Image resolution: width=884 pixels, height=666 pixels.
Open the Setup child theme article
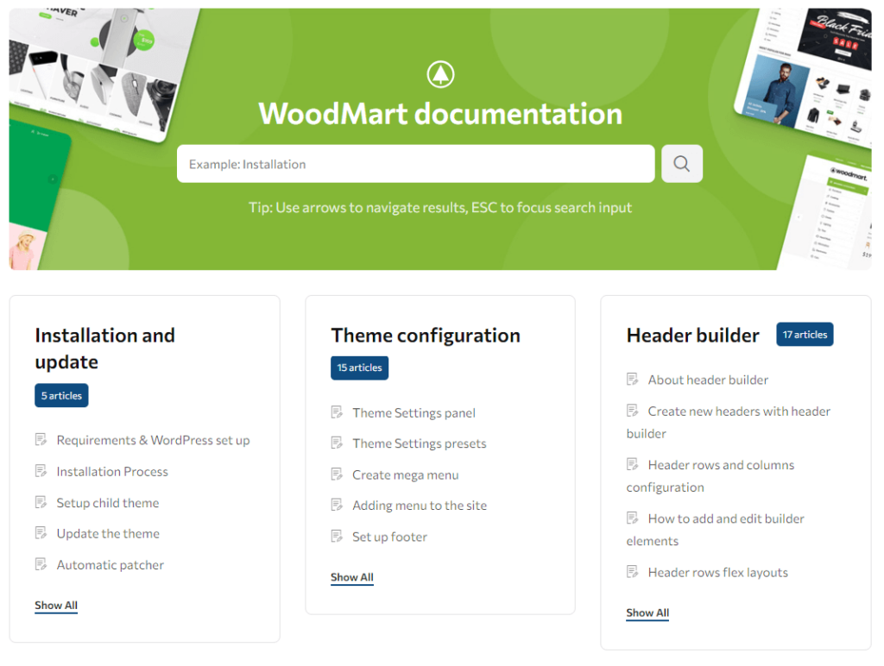click(x=108, y=503)
